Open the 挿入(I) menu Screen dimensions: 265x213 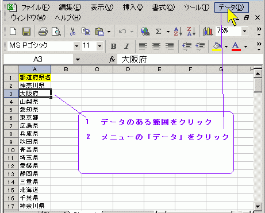pyautogui.click(x=133, y=7)
